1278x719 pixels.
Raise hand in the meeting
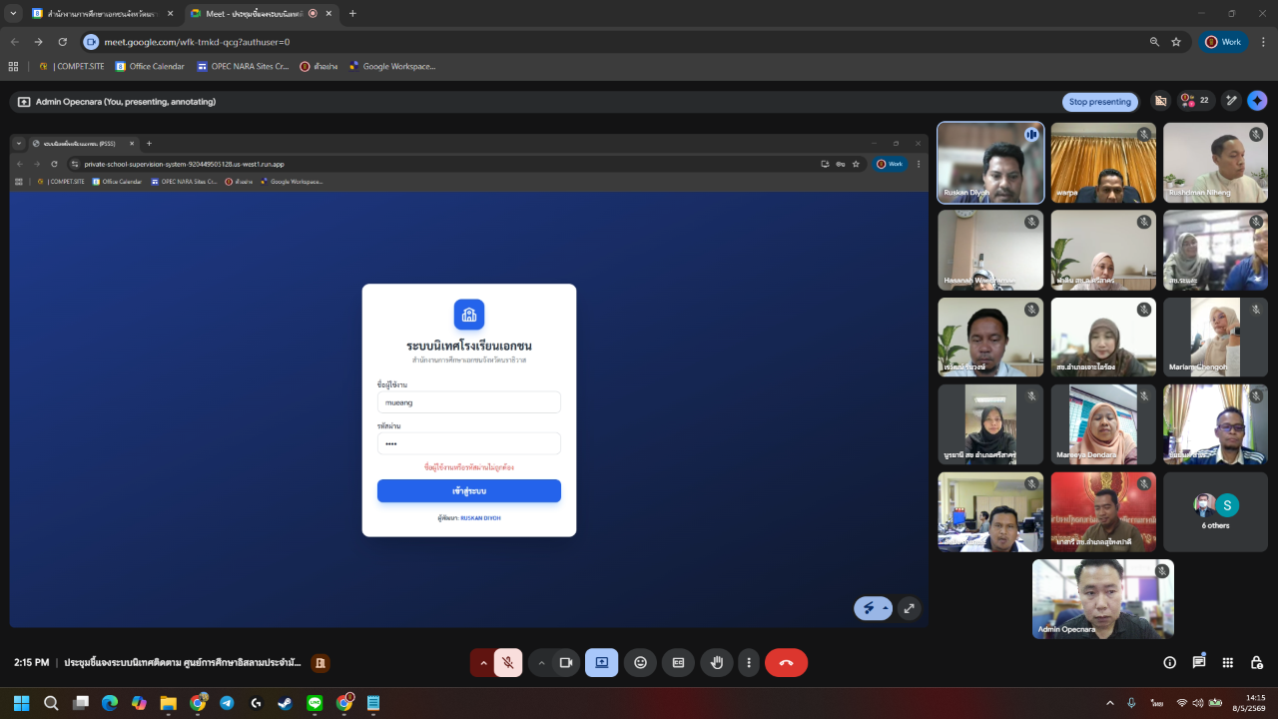pos(716,662)
